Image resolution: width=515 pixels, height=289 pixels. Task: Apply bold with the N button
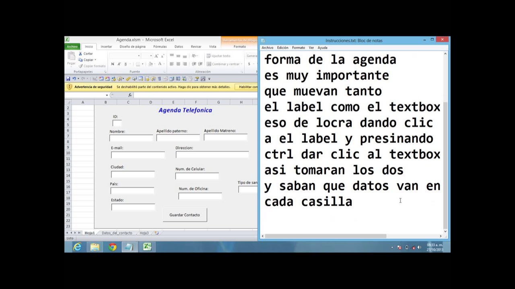113,64
